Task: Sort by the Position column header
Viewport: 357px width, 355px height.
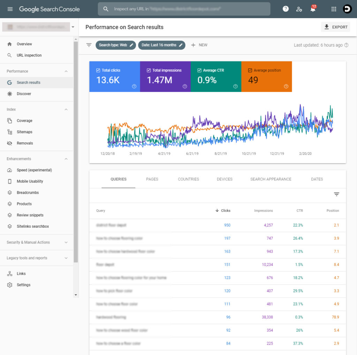Action: coord(333,211)
